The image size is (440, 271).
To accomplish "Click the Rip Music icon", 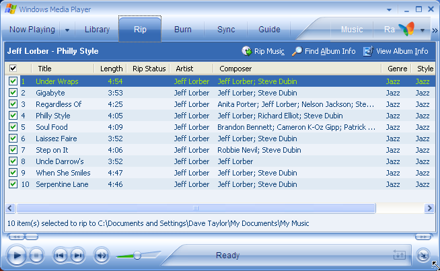I will (247, 51).
